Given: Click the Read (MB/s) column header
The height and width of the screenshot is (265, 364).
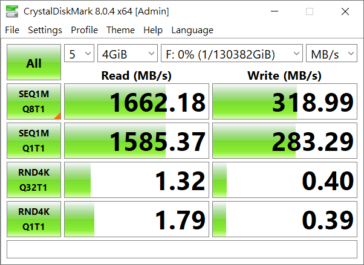Looking at the screenshot, I should click(137, 75).
